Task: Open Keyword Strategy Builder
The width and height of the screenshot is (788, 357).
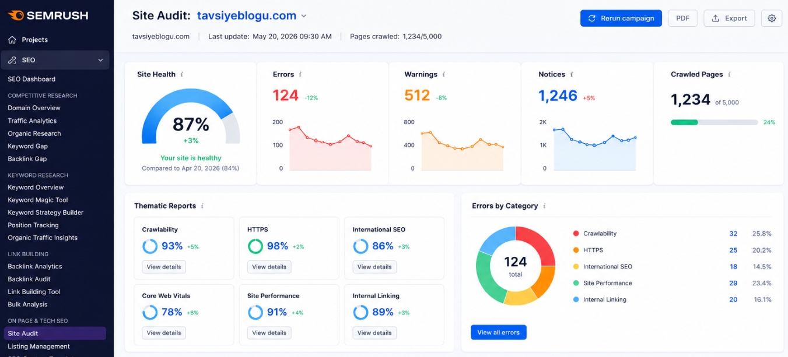Action: tap(45, 213)
